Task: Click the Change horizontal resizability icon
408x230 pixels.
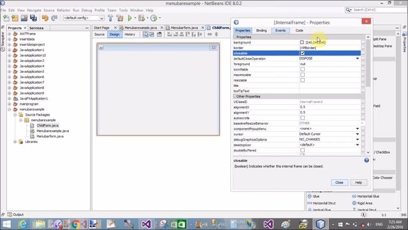Action: pyautogui.click(x=210, y=34)
